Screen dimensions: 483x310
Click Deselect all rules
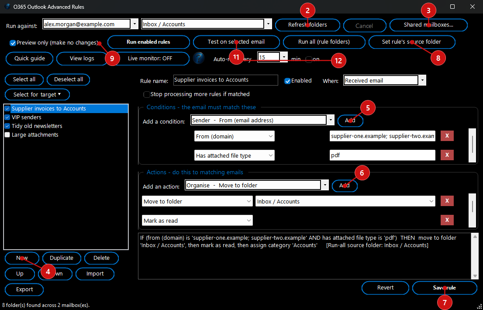69,79
